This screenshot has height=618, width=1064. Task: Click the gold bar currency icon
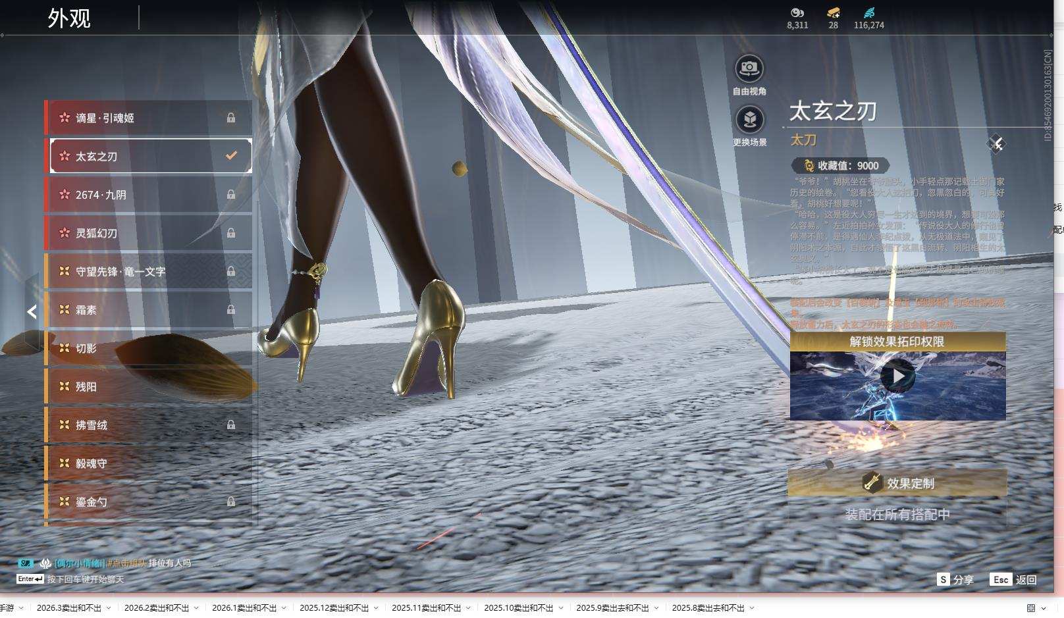833,13
